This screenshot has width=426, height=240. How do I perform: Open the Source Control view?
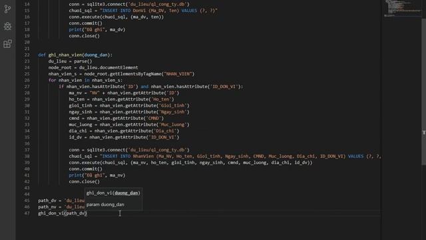pos(7,9)
